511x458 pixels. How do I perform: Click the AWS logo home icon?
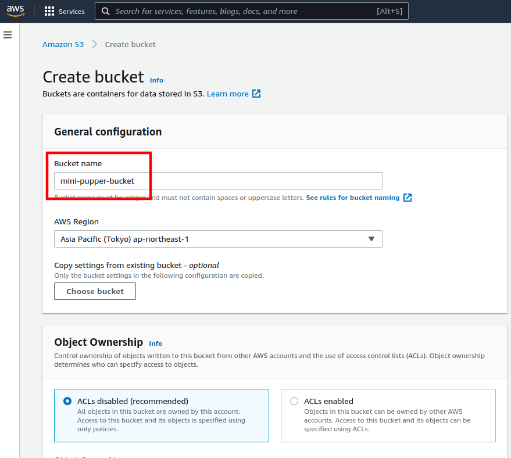click(15, 11)
